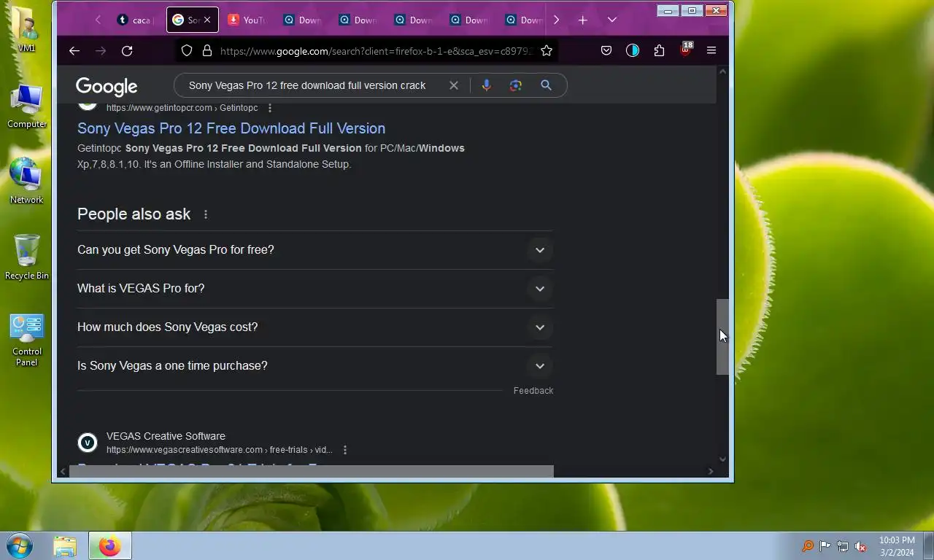
Task: Open Sony Vegas Pro 12 Free Download link
Action: tap(231, 128)
